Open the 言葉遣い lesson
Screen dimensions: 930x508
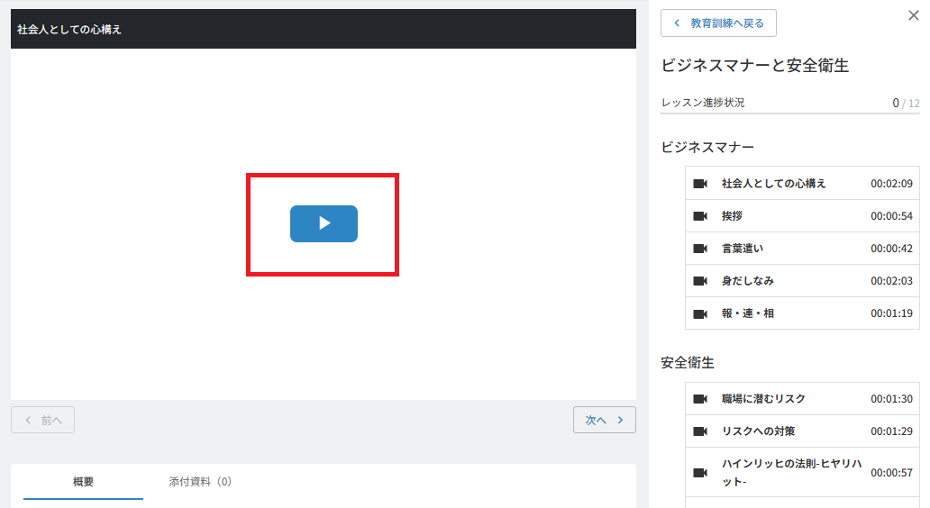[802, 249]
